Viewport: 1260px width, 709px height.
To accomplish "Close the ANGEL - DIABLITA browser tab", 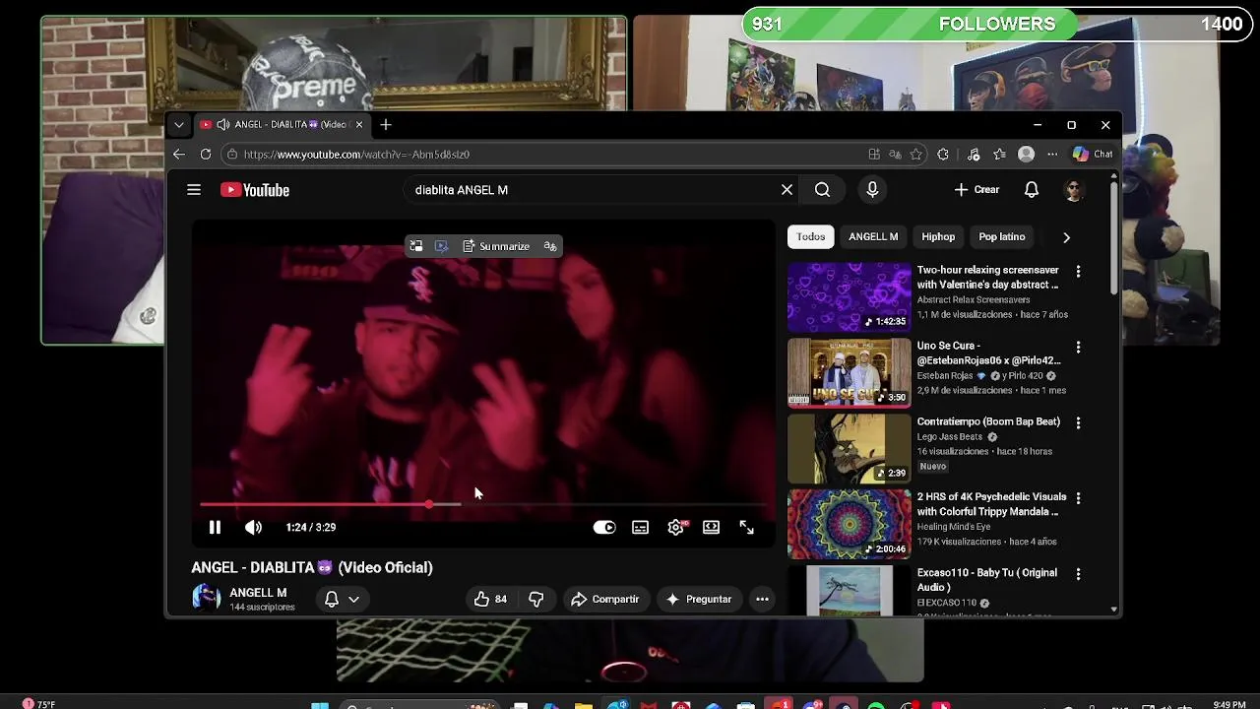I will point(359,125).
